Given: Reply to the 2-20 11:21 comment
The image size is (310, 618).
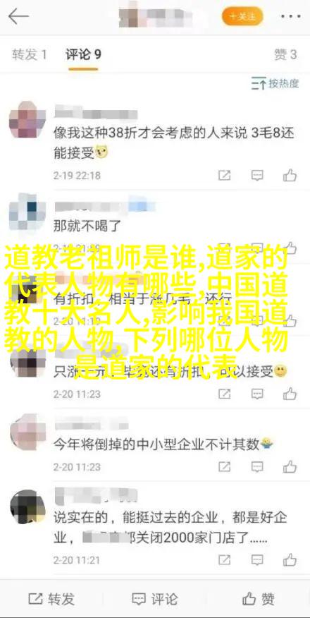Looking at the screenshot, I should tap(257, 560).
